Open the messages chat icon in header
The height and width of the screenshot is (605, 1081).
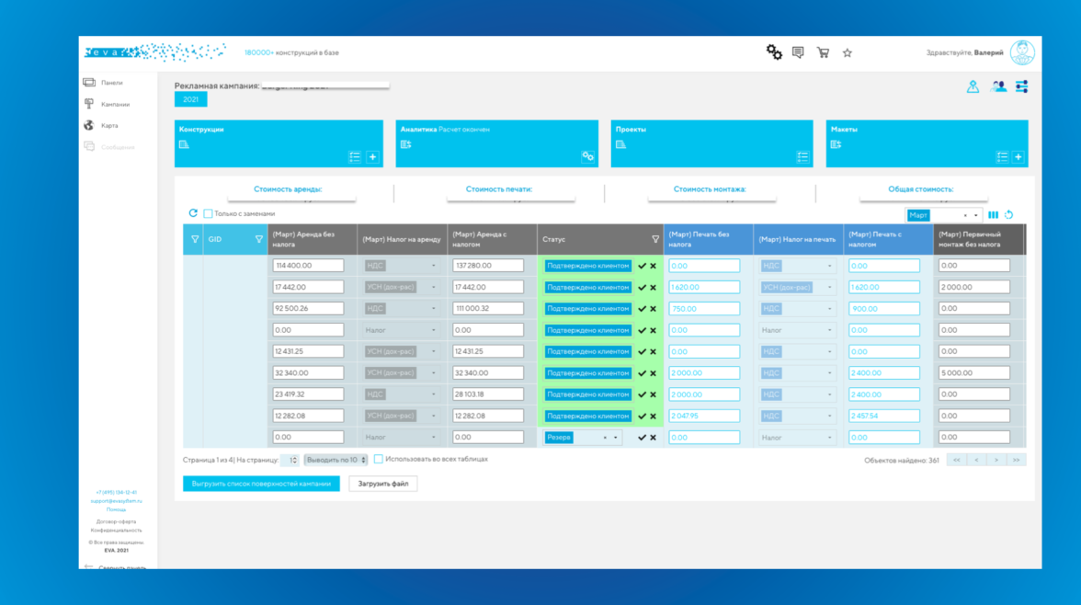(798, 52)
